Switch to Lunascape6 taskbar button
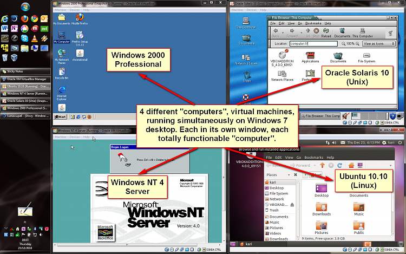The height and width of the screenshot is (254, 406). click(25, 116)
